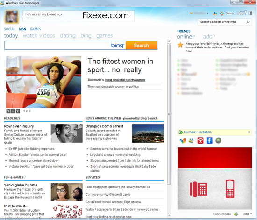
Task: Click the vertical scrollbar thumb of MSN pane
Action: coord(169,114)
